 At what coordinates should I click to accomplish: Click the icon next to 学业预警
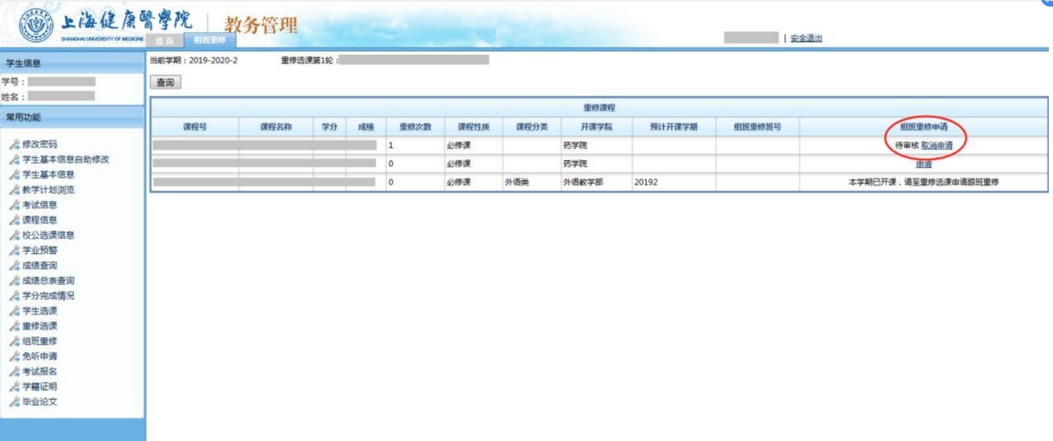pos(14,250)
